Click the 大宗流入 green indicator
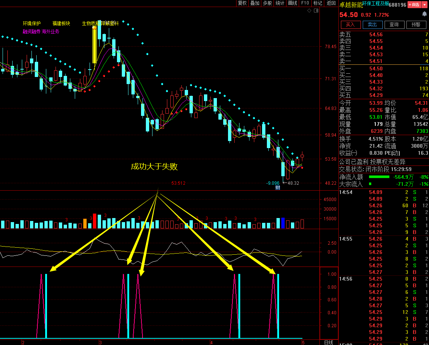The image size is (429, 345). [x=370, y=184]
